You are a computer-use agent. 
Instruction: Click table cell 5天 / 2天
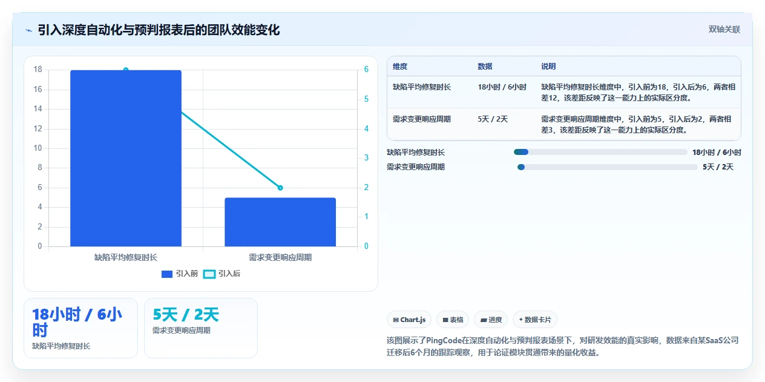(493, 119)
